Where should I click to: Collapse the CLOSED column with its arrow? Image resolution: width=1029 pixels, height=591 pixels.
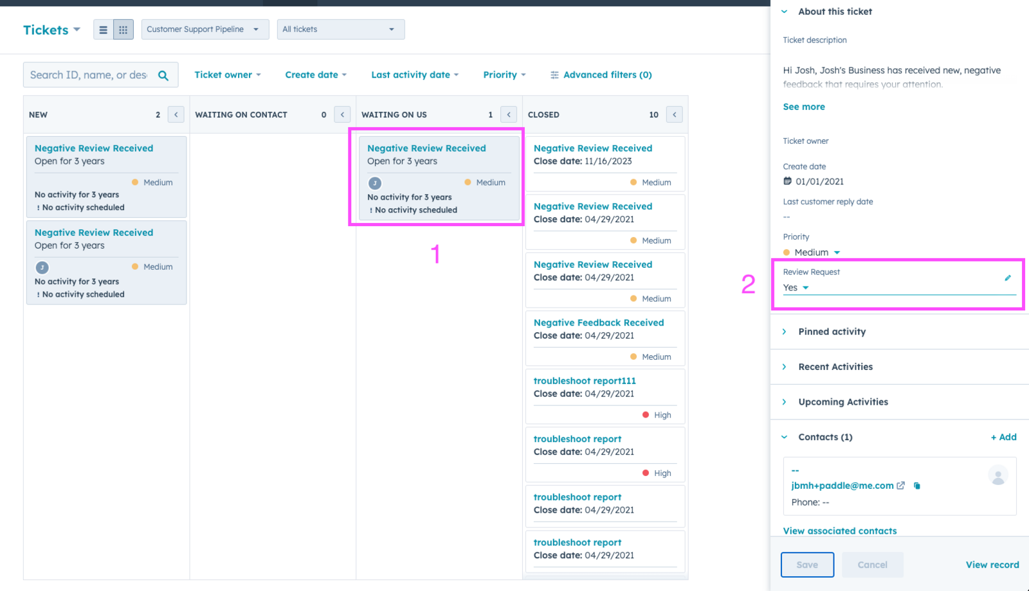point(674,114)
